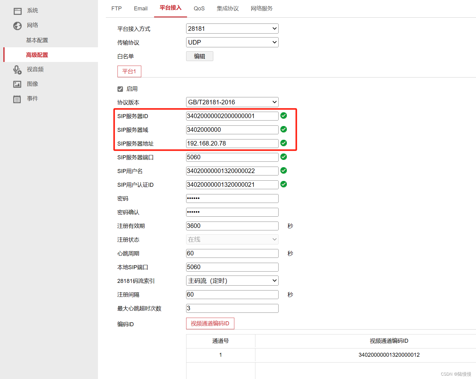Image resolution: width=476 pixels, height=379 pixels.
Task: Click the green checkmark beside SIP服务器端口
Action: pos(283,157)
